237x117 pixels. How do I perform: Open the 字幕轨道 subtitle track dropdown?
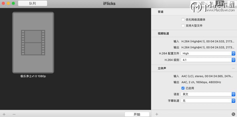pos(208,101)
